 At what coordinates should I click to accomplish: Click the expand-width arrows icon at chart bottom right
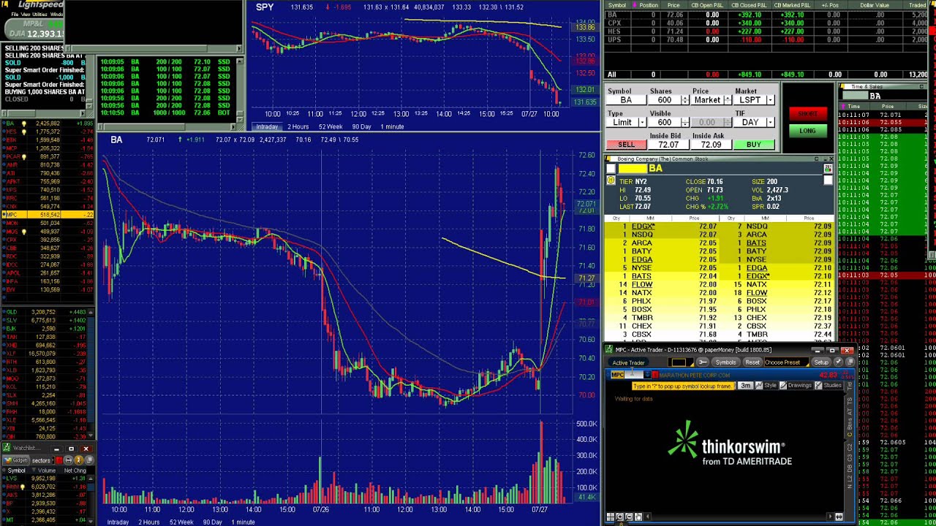839,517
